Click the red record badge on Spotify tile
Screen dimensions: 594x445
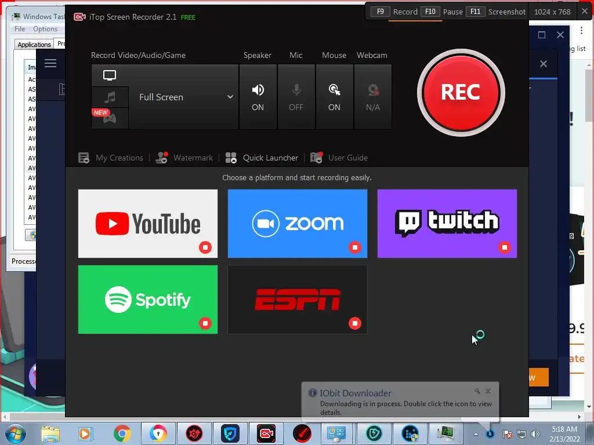coord(205,323)
